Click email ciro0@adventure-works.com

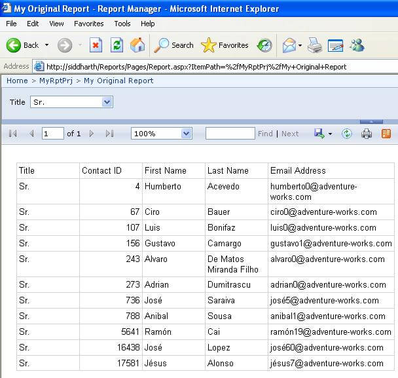click(x=323, y=212)
